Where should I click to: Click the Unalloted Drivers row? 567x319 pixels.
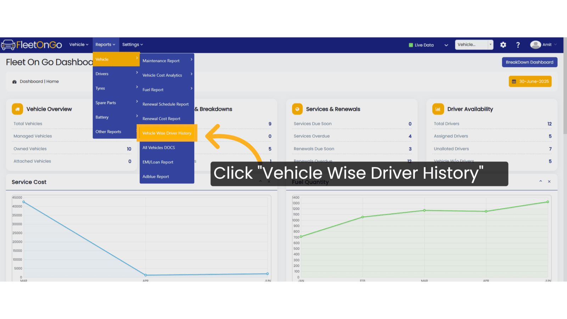click(x=493, y=149)
